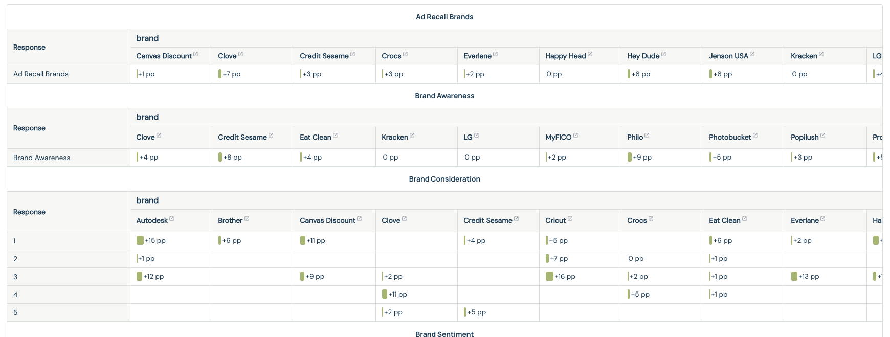Select the Brand Awareness section title
The width and height of the screenshot is (890, 337).
[444, 96]
